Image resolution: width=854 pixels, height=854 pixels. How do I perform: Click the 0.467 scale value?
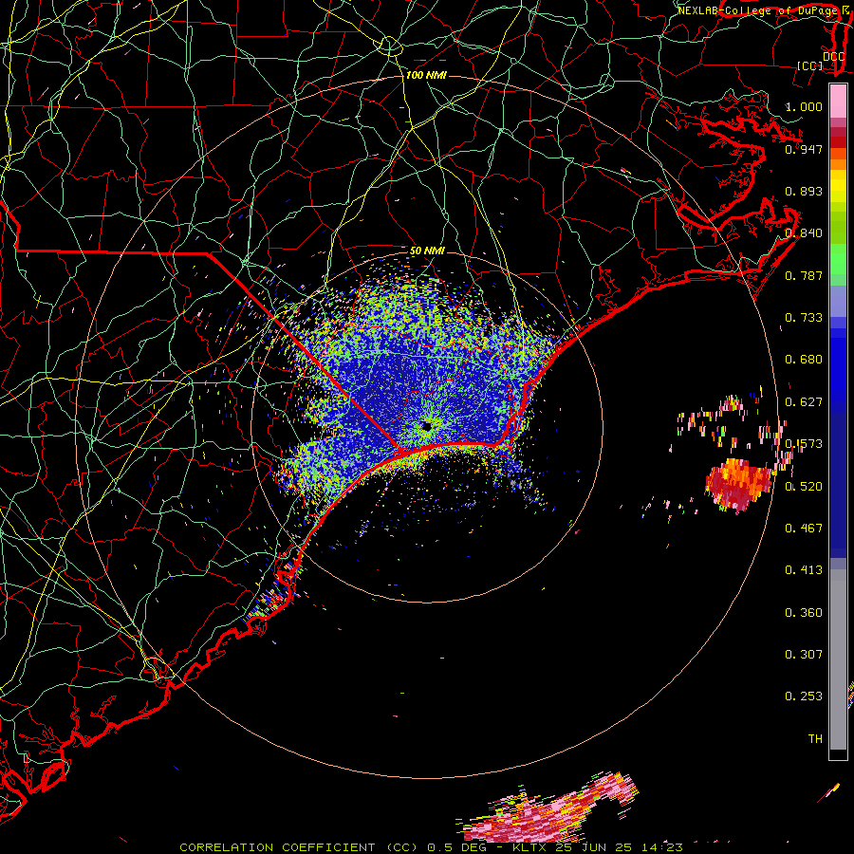[804, 529]
